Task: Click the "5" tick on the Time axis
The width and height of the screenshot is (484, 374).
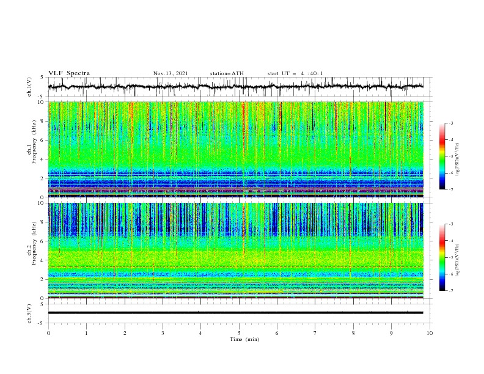Action: pyautogui.click(x=239, y=333)
